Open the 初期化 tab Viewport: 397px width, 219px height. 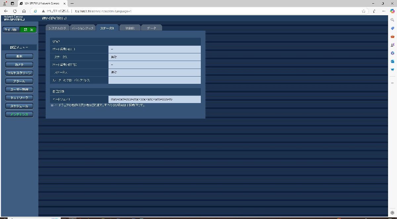[x=130, y=28]
